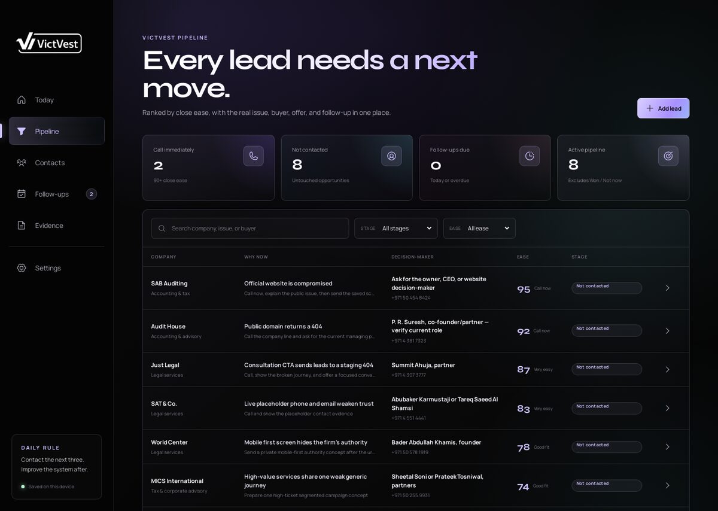718x511 pixels.
Task: Open the stage selector for MICS International
Action: click(x=607, y=485)
